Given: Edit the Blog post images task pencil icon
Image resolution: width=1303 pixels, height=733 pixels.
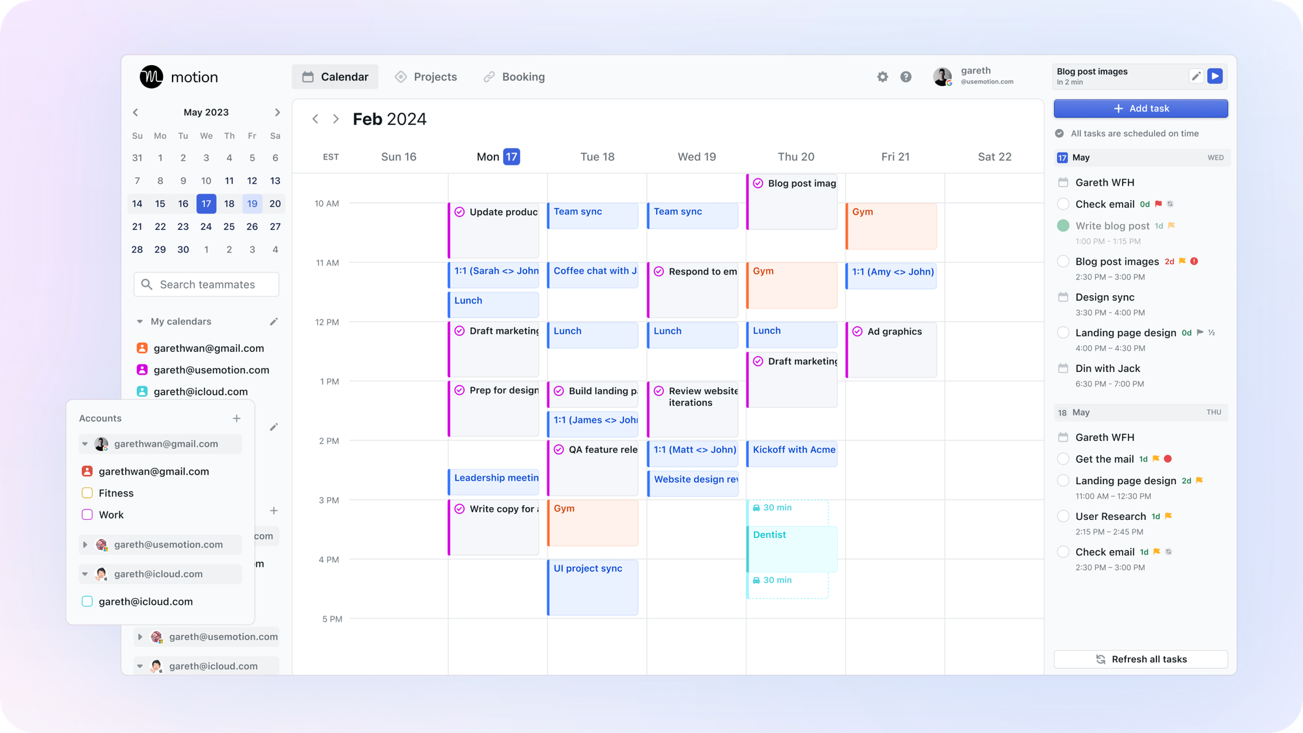Looking at the screenshot, I should [1196, 76].
